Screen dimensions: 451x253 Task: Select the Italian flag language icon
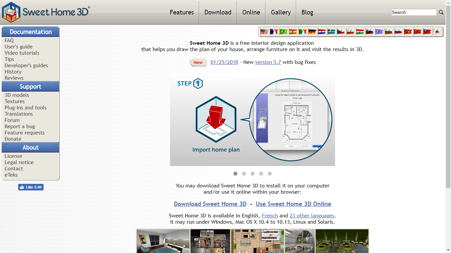(x=302, y=32)
